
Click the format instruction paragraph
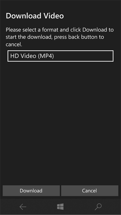click(x=60, y=37)
